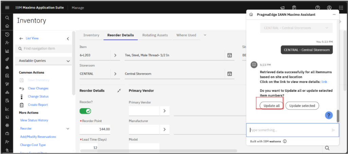Click the Lead Time field showing 12

pyautogui.click(x=89, y=147)
